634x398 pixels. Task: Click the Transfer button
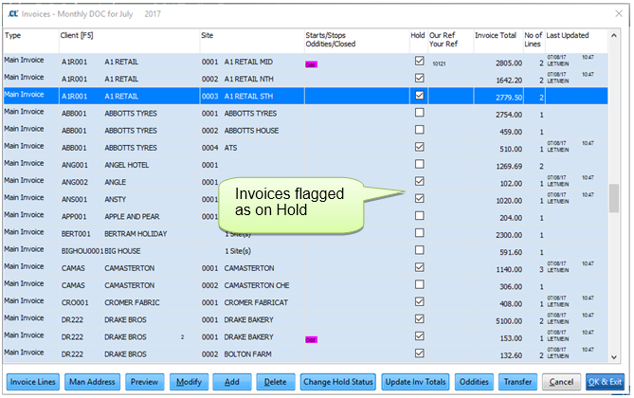[x=517, y=381]
